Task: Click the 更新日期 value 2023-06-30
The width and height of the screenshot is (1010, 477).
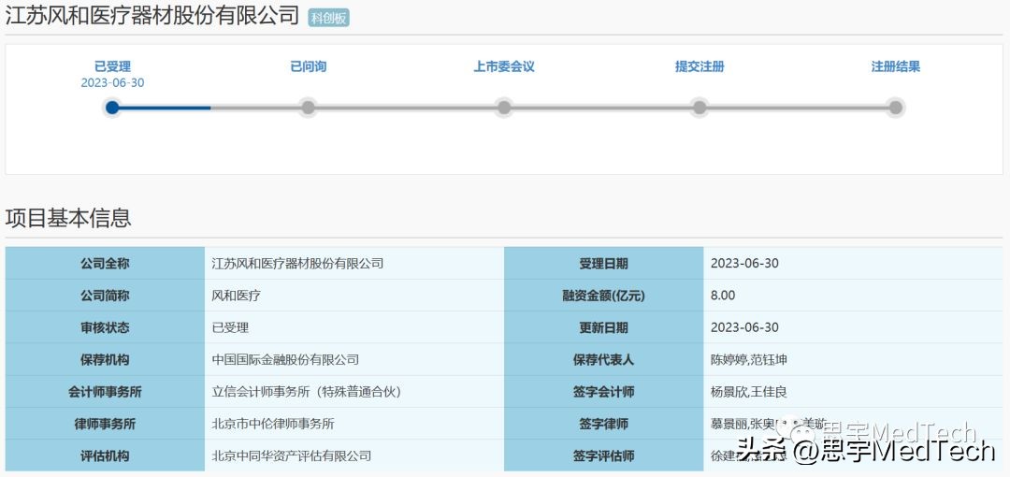Action: click(x=744, y=327)
